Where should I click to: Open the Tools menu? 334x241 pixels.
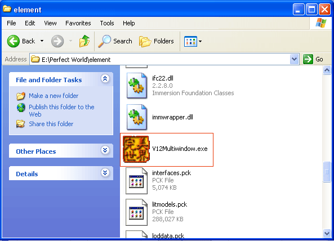(107, 23)
